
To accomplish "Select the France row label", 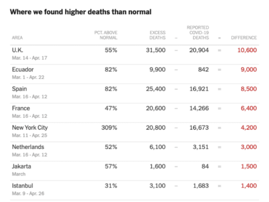I will [21, 108].
